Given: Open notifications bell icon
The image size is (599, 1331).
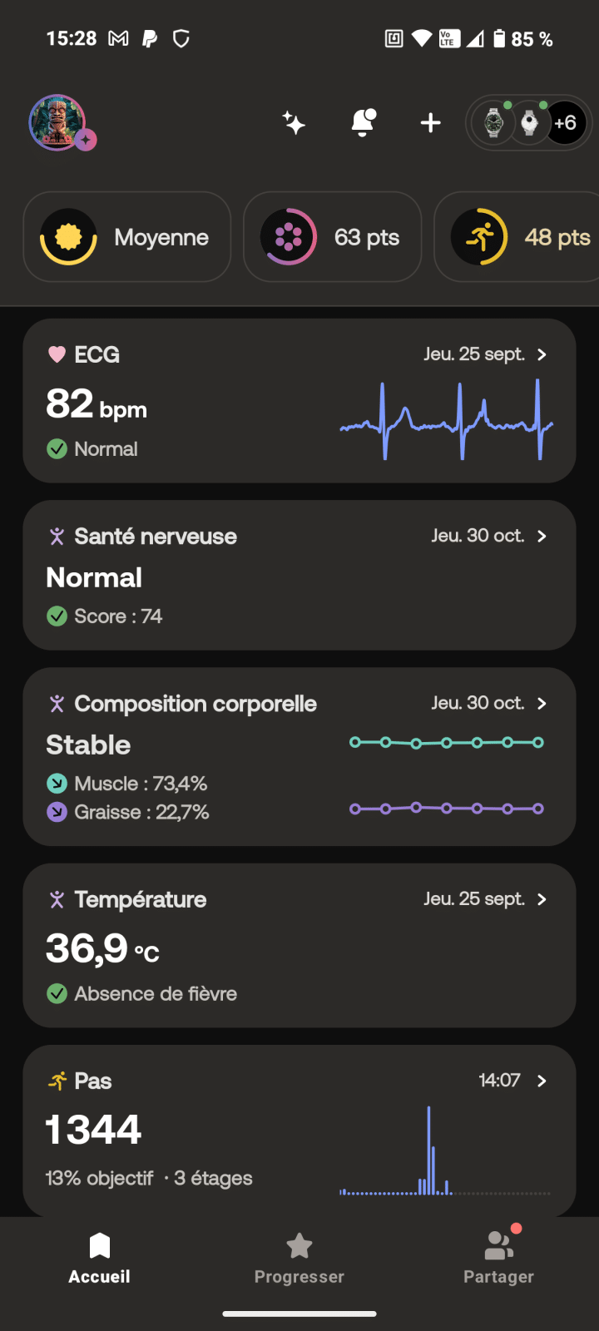Looking at the screenshot, I should [363, 123].
